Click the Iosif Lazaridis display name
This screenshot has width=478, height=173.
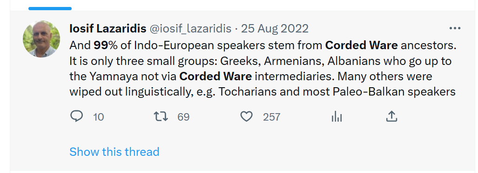pos(108,29)
